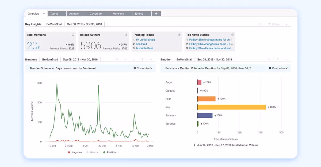Open the Customize dropdown on Mention Volume chart
321x167 pixels.
click(x=143, y=68)
